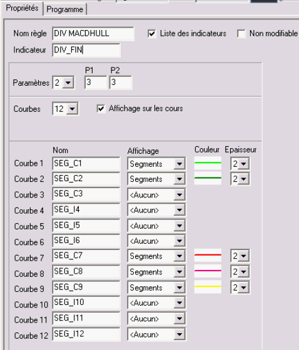Click the SEG_I5 name field
This screenshot has height=350, width=299.
tap(86, 226)
